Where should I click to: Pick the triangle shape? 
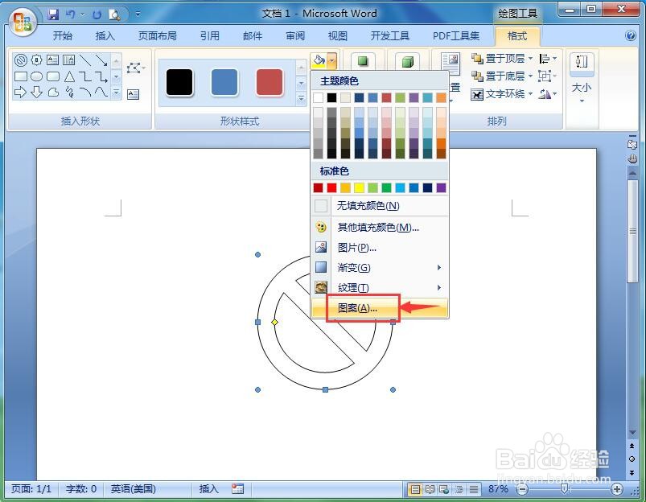coord(69,76)
